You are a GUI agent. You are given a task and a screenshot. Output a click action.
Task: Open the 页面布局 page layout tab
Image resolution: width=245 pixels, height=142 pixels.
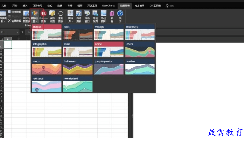(37, 5)
